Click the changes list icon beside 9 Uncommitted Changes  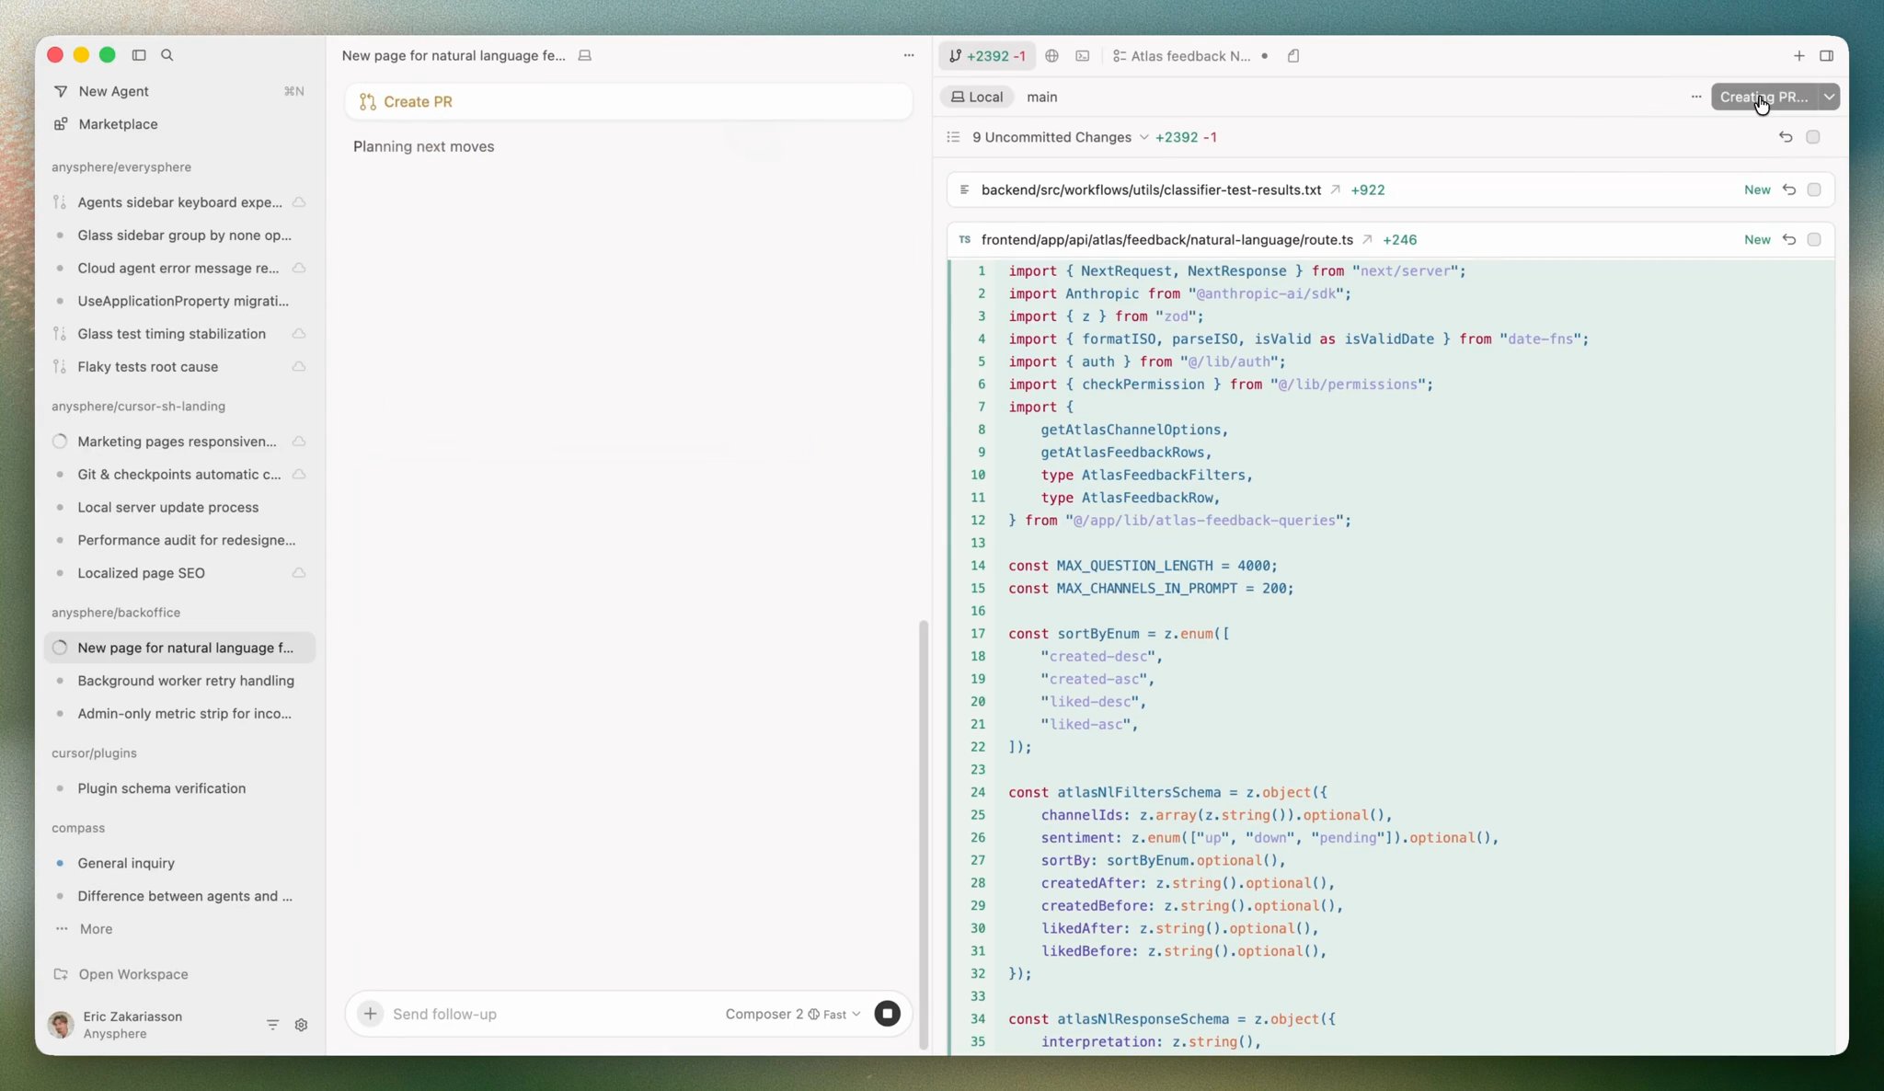(x=952, y=136)
